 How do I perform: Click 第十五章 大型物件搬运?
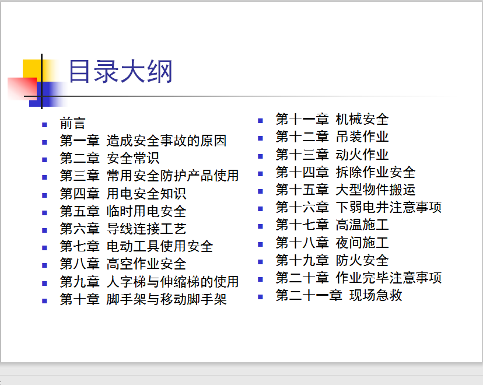(x=345, y=190)
